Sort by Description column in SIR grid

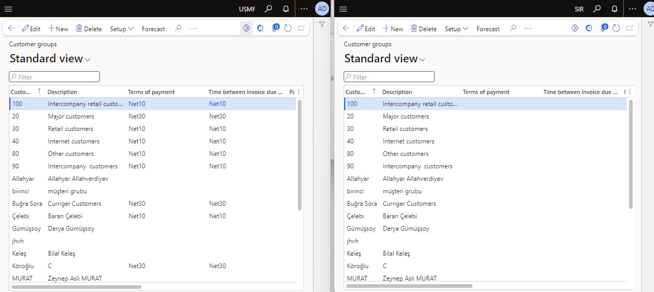tap(397, 92)
